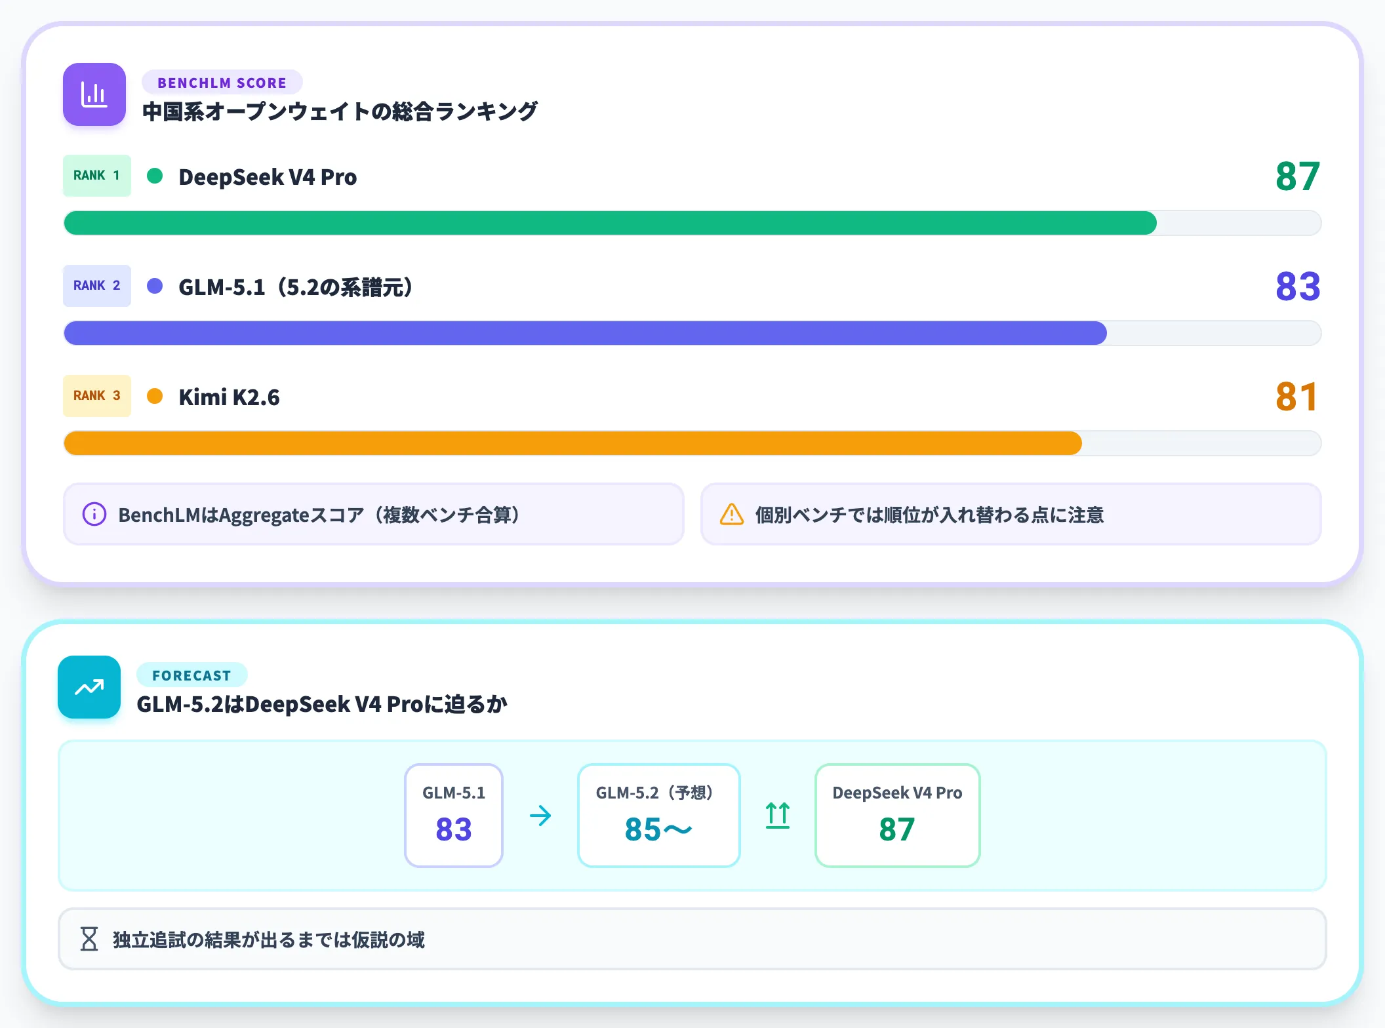Viewport: 1385px width, 1028px height.
Task: Click the RANK 3 badge
Action: point(97,396)
